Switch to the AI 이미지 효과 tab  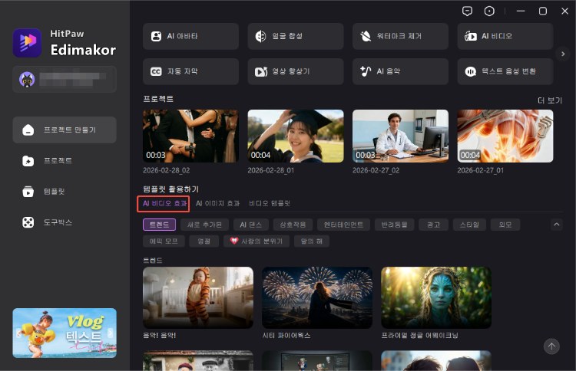point(217,203)
